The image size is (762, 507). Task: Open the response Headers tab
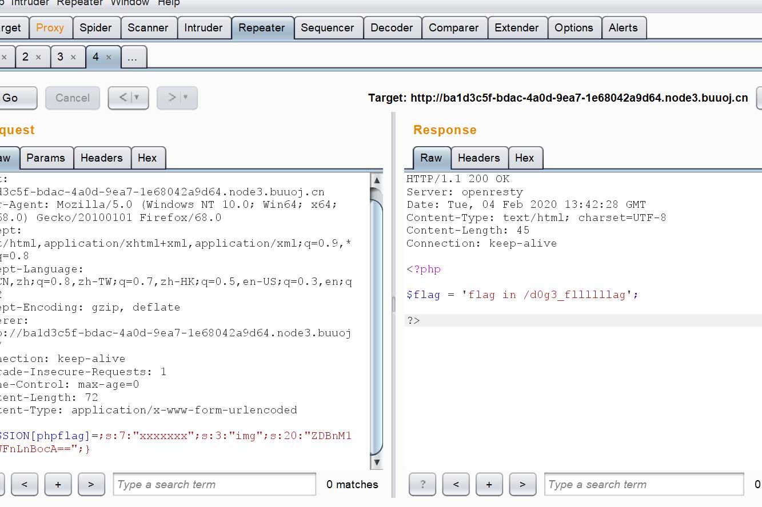point(479,158)
